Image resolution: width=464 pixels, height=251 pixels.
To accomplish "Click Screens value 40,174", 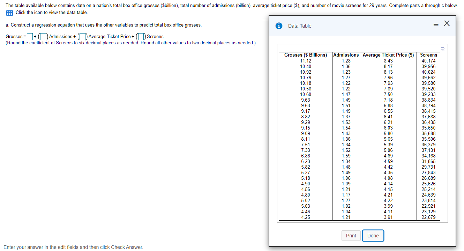I will pos(429,61).
